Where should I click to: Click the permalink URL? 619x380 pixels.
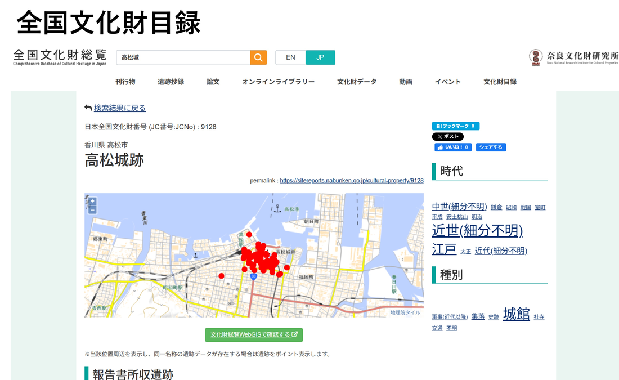point(351,181)
